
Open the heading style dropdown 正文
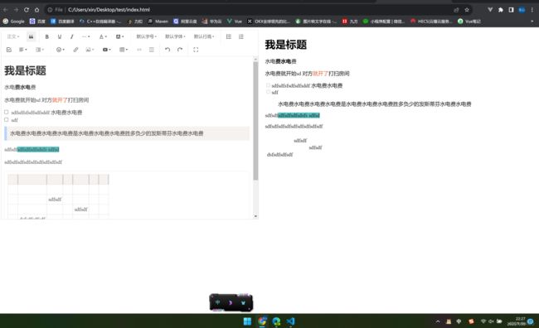(x=13, y=36)
